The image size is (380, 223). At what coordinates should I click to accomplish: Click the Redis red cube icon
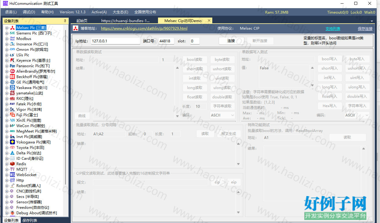click(x=12, y=164)
